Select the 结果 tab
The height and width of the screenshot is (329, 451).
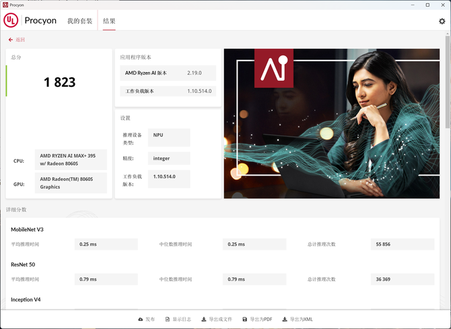point(108,21)
